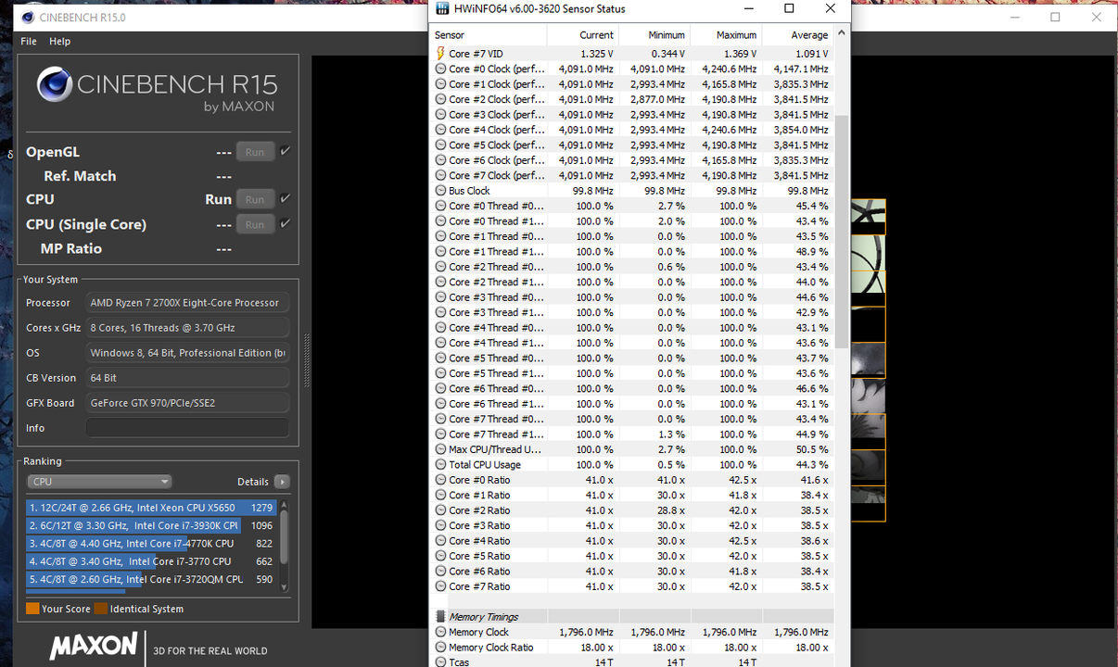Click the Identical System brown swatch
The height and width of the screenshot is (667, 1118).
[101, 609]
